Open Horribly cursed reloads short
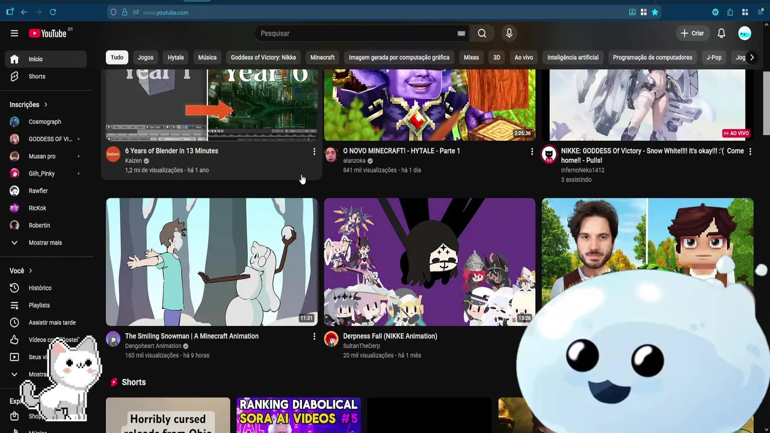Screen dimensions: 770x433 coord(168,415)
